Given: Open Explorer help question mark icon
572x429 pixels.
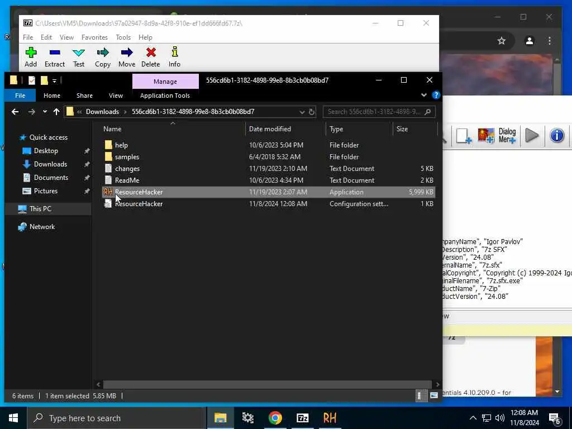Looking at the screenshot, I should coord(436,95).
